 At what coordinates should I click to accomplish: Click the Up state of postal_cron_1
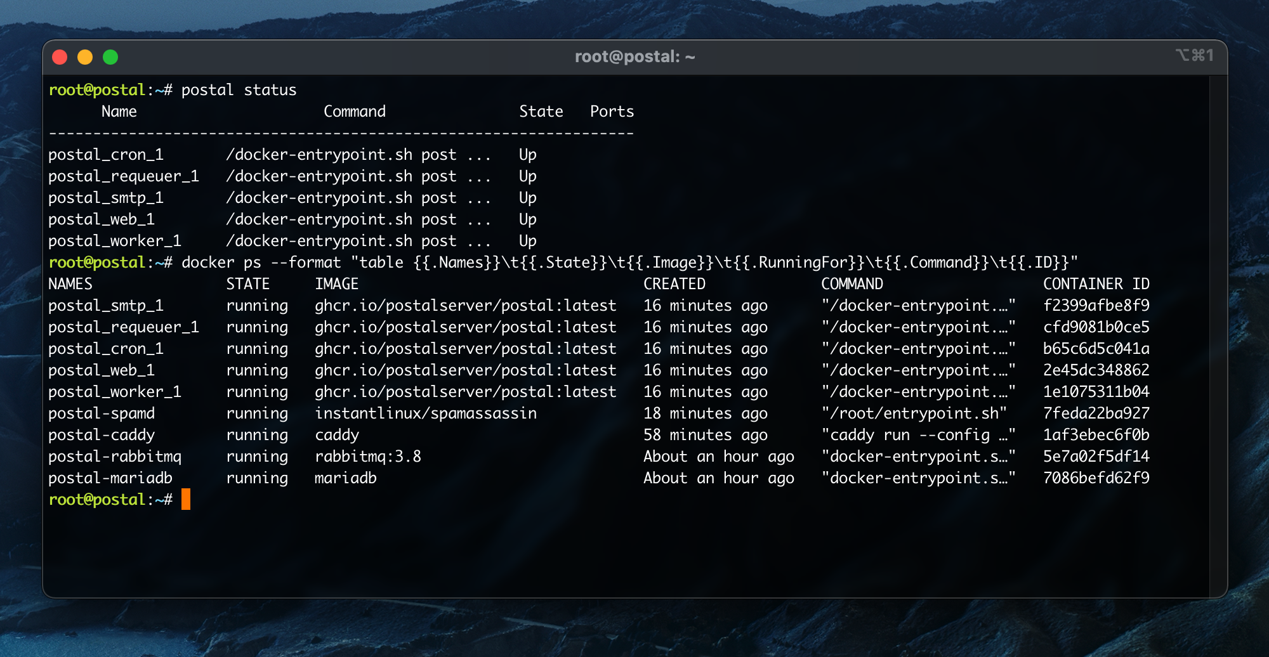click(x=528, y=155)
